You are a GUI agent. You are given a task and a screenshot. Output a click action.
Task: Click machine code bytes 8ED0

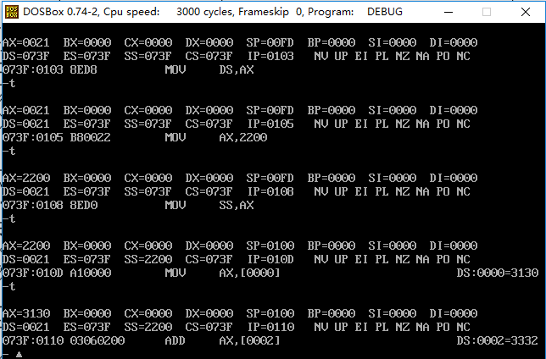(84, 205)
